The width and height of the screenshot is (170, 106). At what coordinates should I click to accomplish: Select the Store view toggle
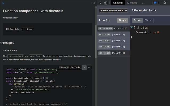tap(137, 20)
